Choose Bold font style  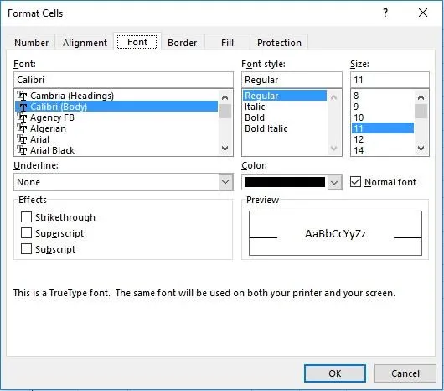pos(285,117)
